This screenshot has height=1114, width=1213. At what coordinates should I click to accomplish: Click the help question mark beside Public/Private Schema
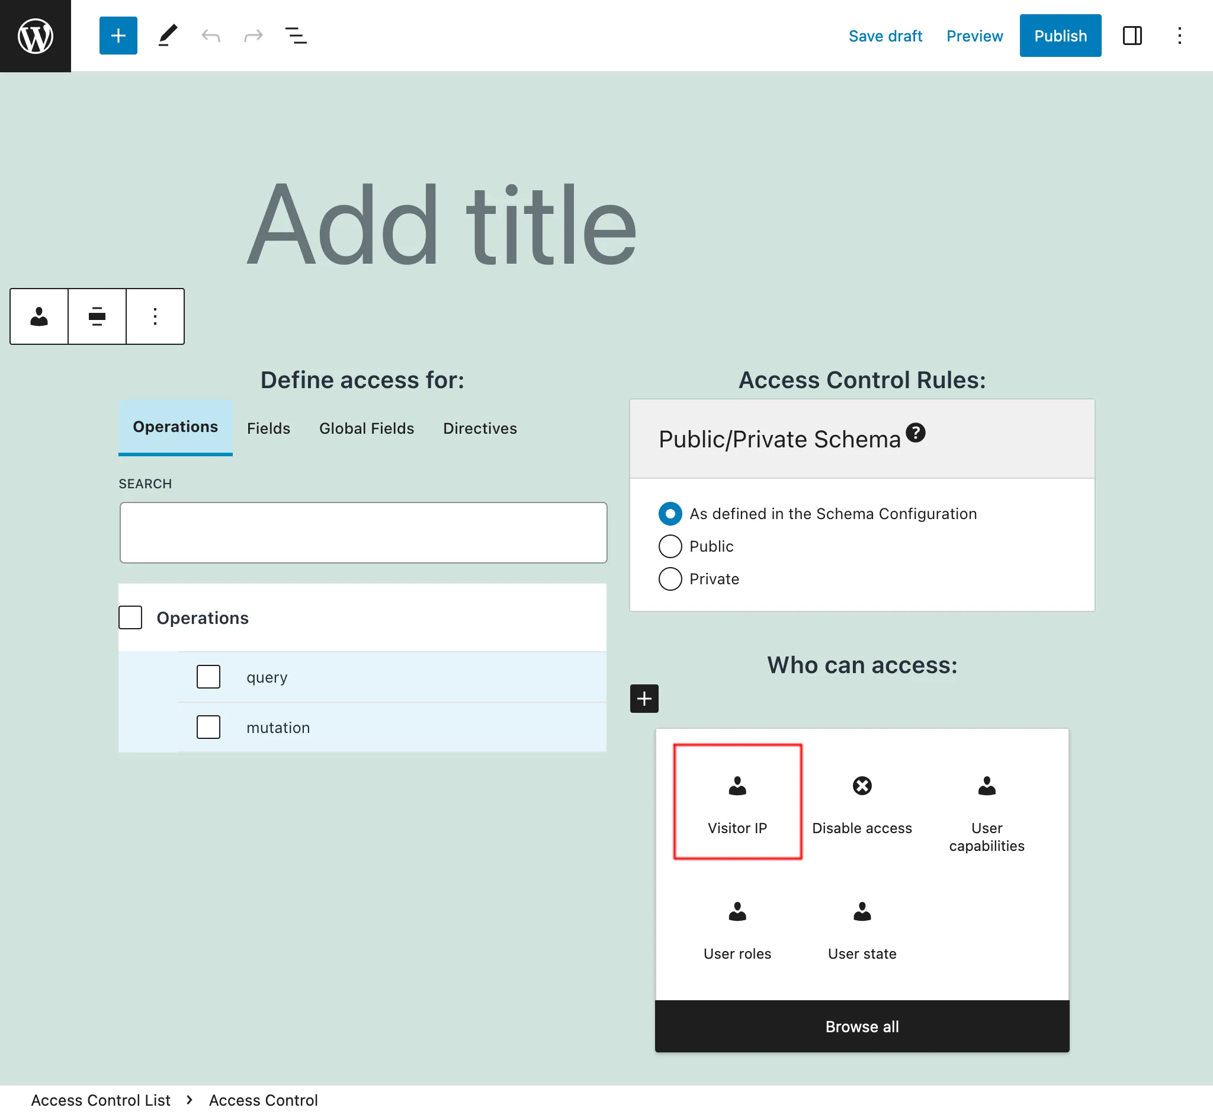(x=915, y=433)
